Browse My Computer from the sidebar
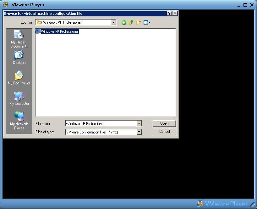This screenshot has height=209, width=257. [19, 99]
